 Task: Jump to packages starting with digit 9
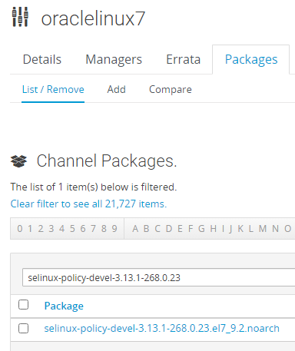click(114, 229)
